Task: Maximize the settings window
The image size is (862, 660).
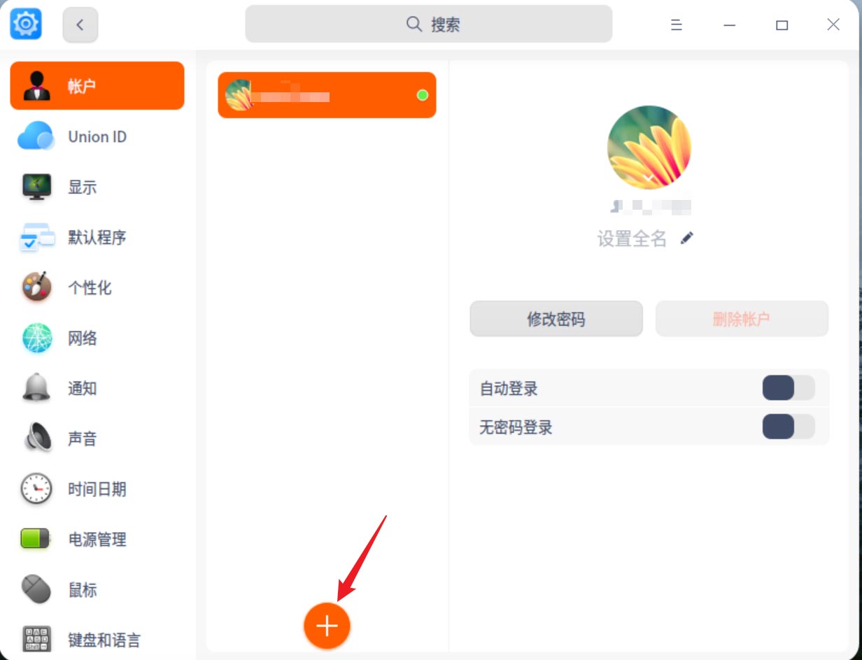Action: 782,25
